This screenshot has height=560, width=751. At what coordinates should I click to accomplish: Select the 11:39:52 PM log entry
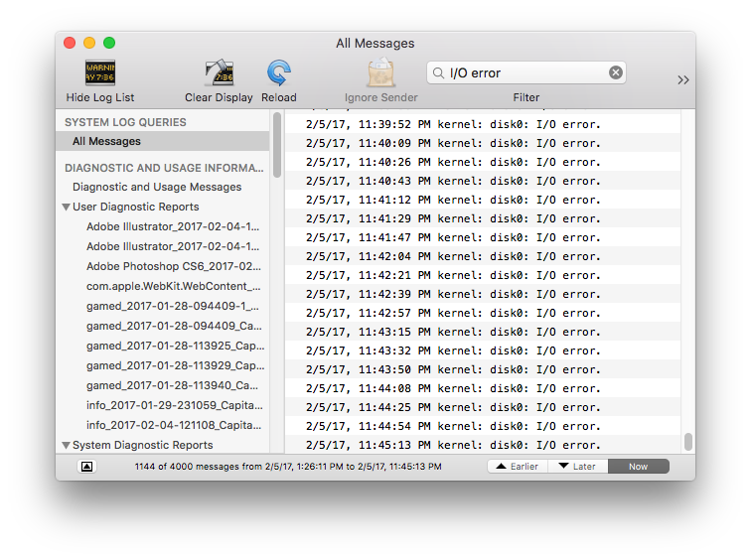tap(483, 124)
